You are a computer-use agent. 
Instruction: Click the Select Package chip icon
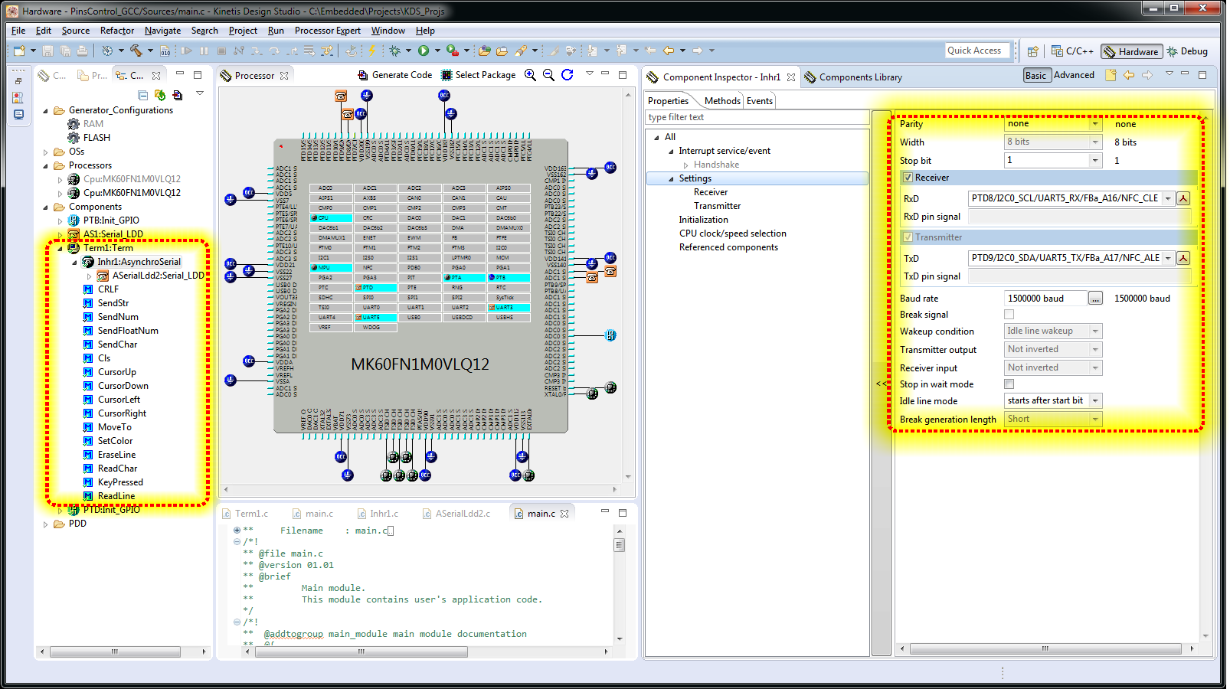click(447, 75)
